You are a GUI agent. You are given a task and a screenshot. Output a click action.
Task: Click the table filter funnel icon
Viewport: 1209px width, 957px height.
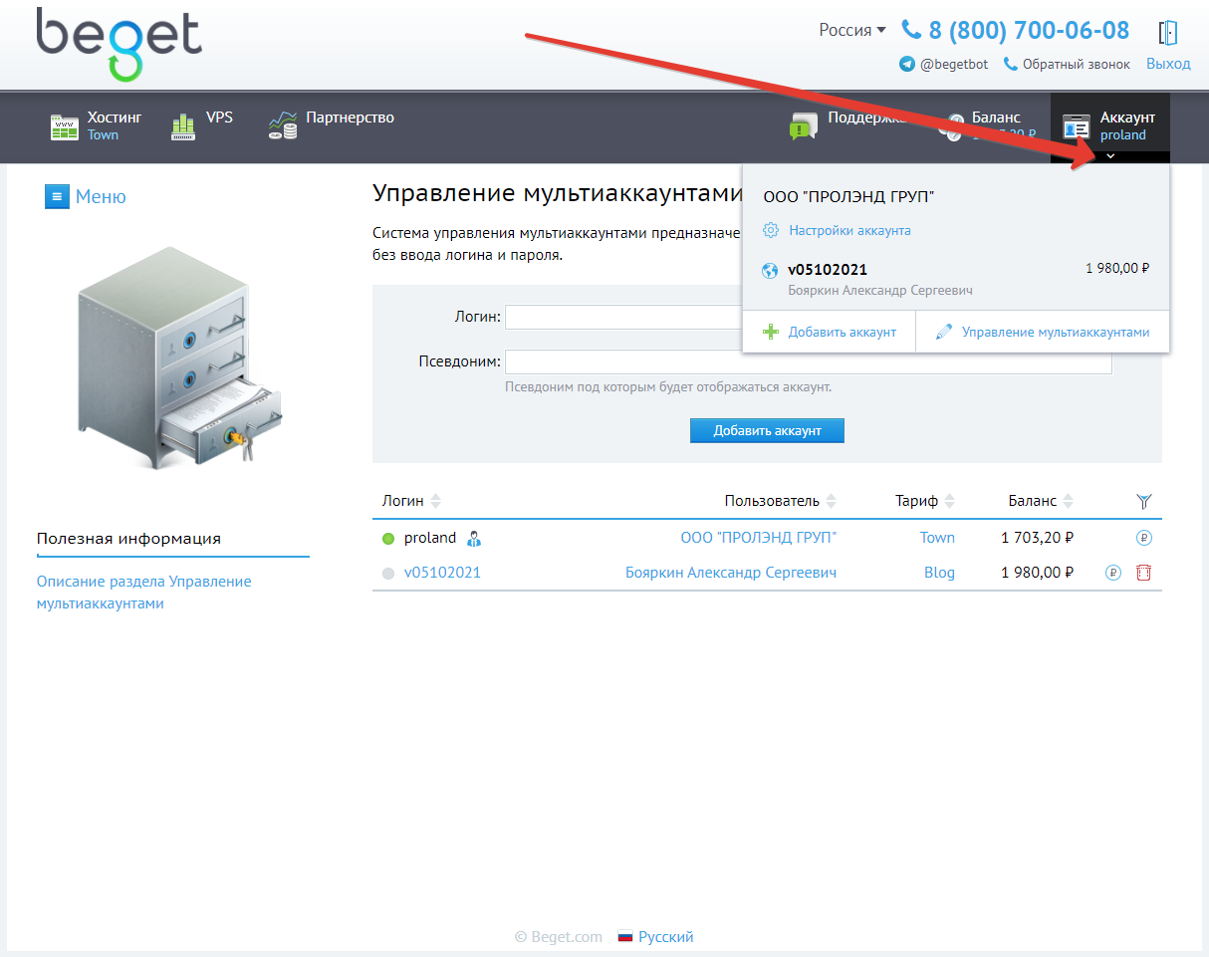tap(1143, 501)
